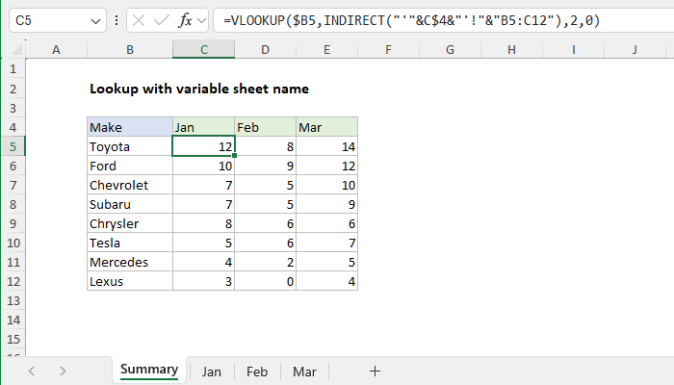
Task: Select the Summary sheet tab
Action: pos(149,370)
